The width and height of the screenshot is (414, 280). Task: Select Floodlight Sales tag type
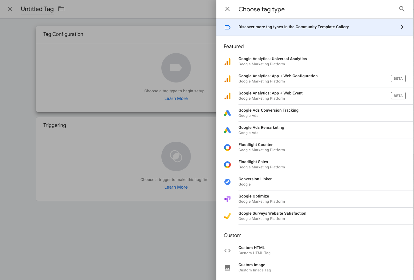[315, 165]
